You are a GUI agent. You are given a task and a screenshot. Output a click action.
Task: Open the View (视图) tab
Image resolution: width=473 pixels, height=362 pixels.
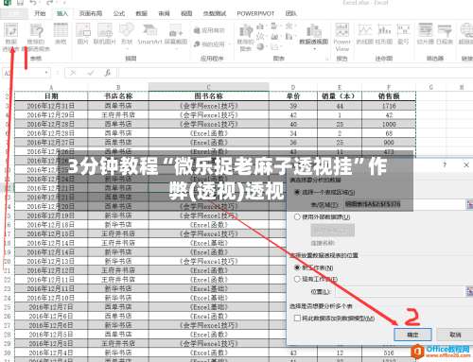[x=186, y=13]
